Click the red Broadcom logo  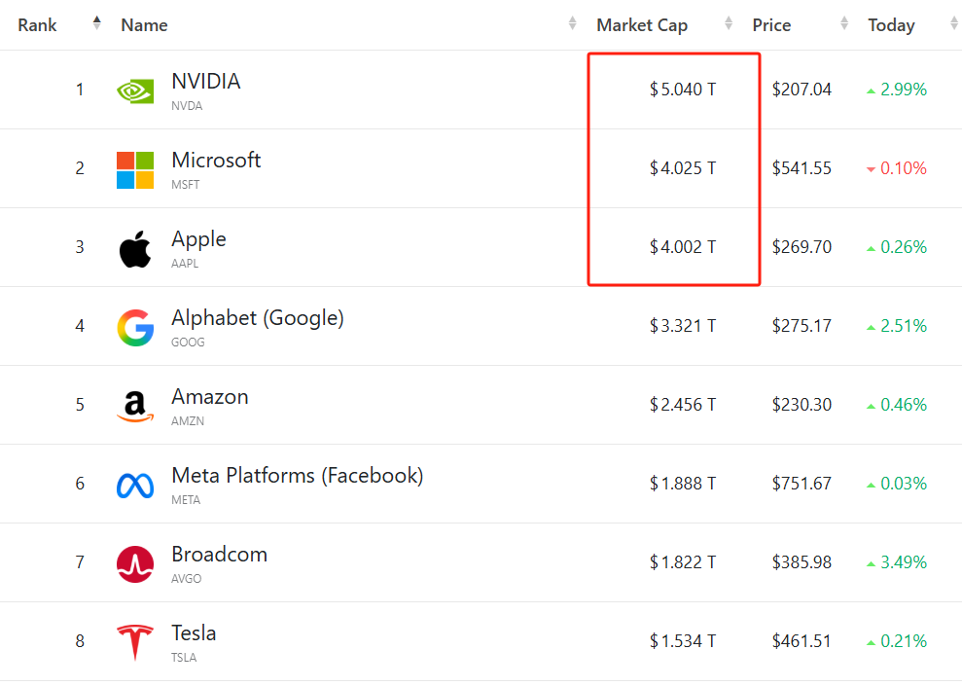[x=135, y=564]
